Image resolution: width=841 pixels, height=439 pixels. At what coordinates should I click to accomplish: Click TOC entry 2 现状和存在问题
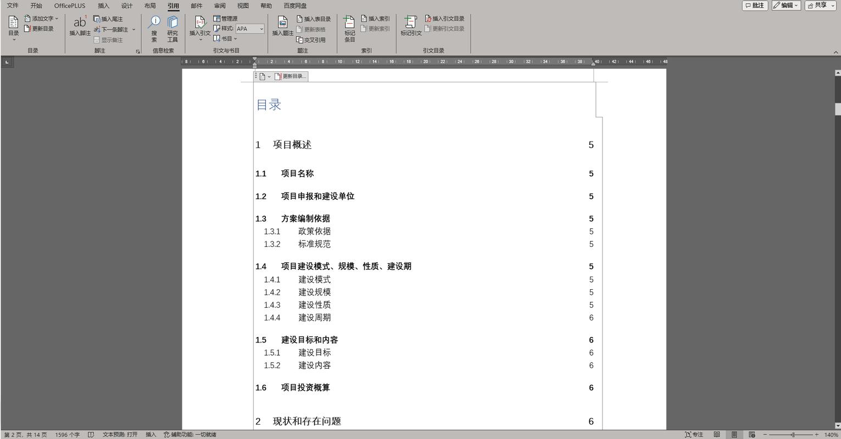424,421
